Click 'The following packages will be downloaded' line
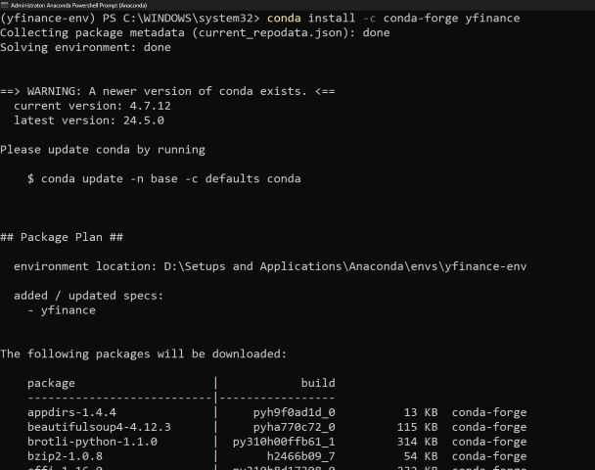 143,353
